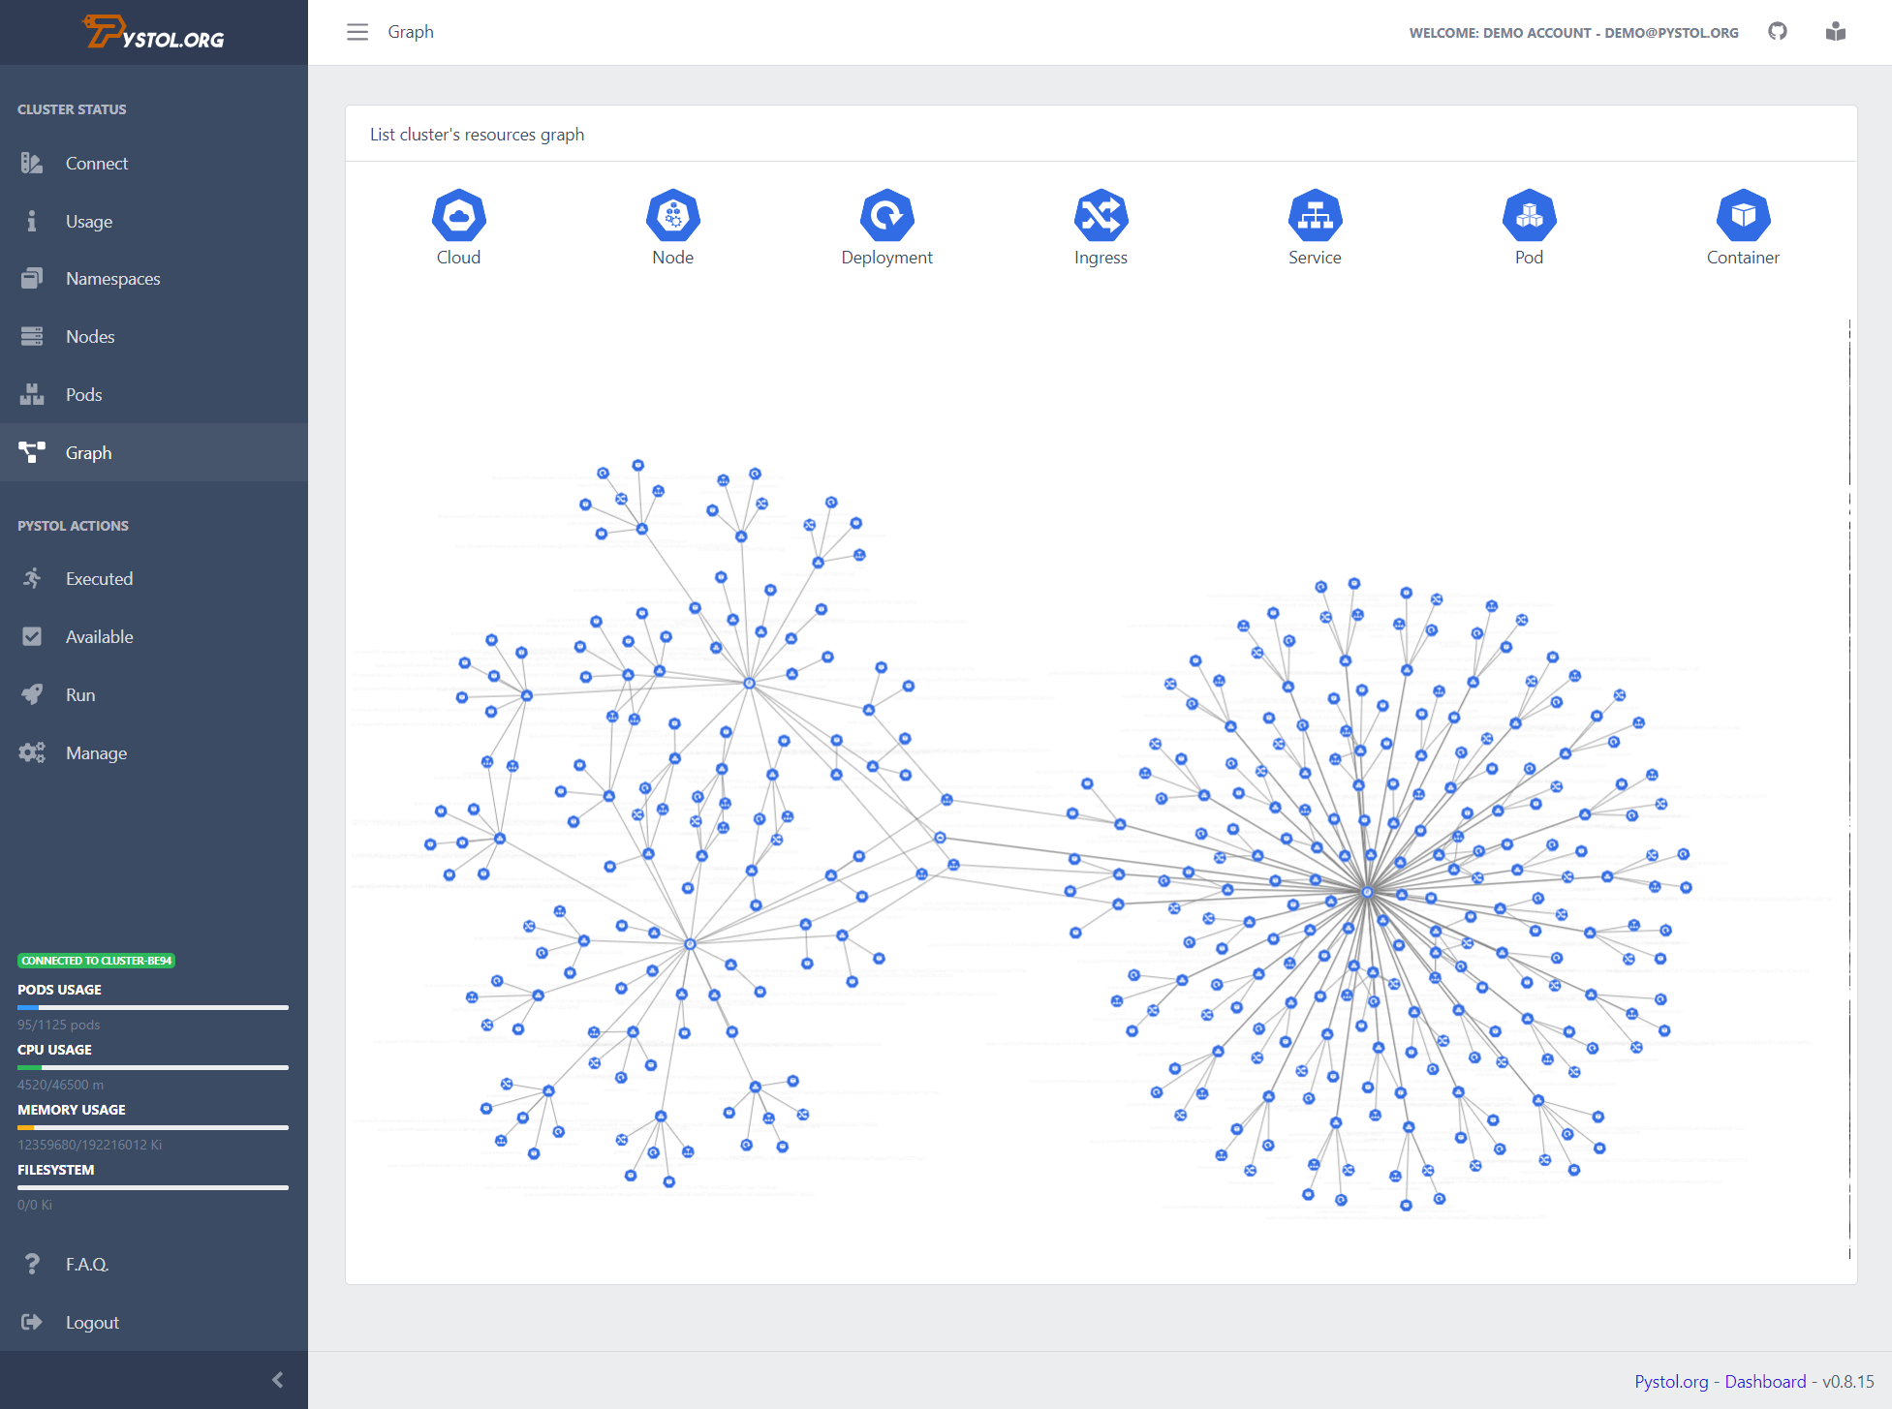Collapse sidebar using bottom chevron arrow
This screenshot has width=1892, height=1409.
[x=278, y=1379]
